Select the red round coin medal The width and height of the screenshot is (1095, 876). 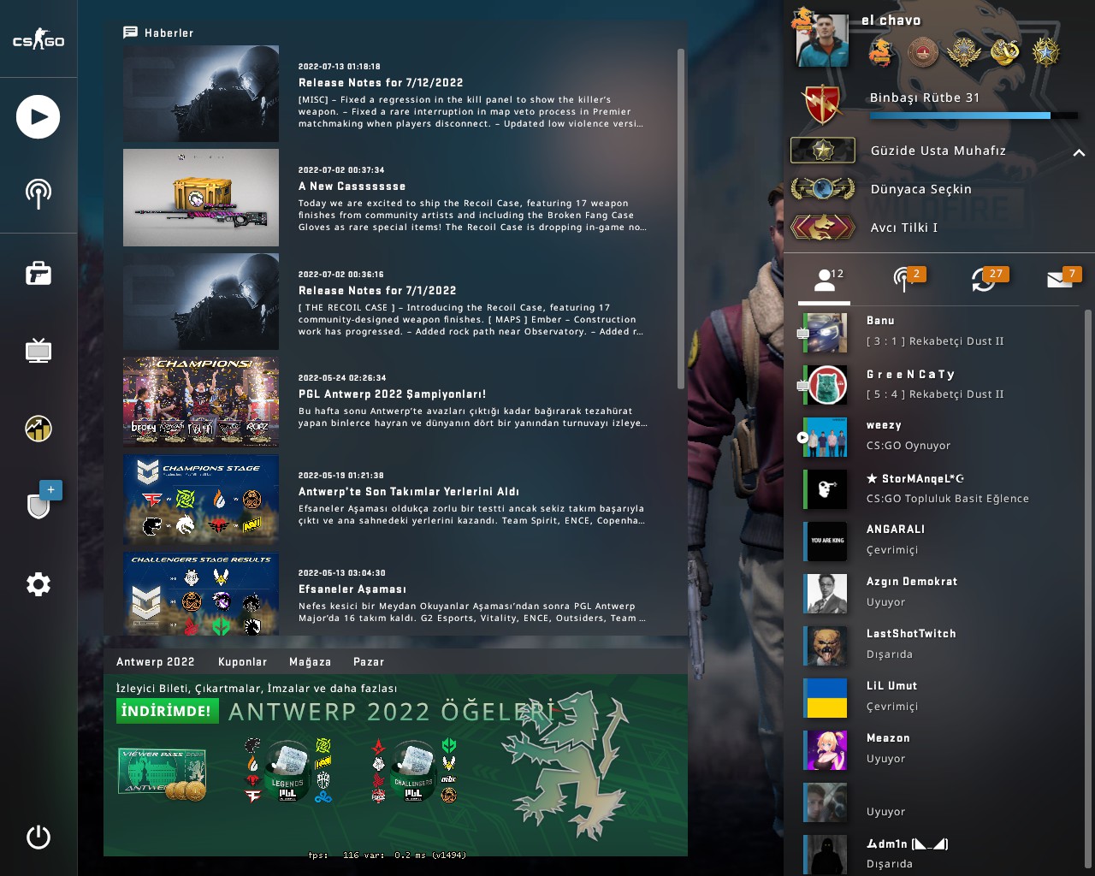pos(923,52)
